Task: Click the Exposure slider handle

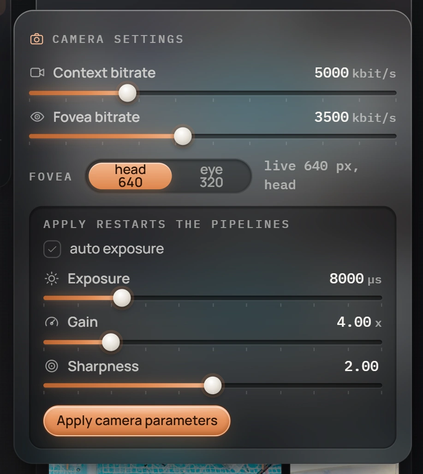Action: click(122, 298)
